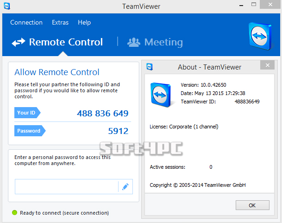
Task: Minimize the TeamViewer main window
Action: pos(241,6)
